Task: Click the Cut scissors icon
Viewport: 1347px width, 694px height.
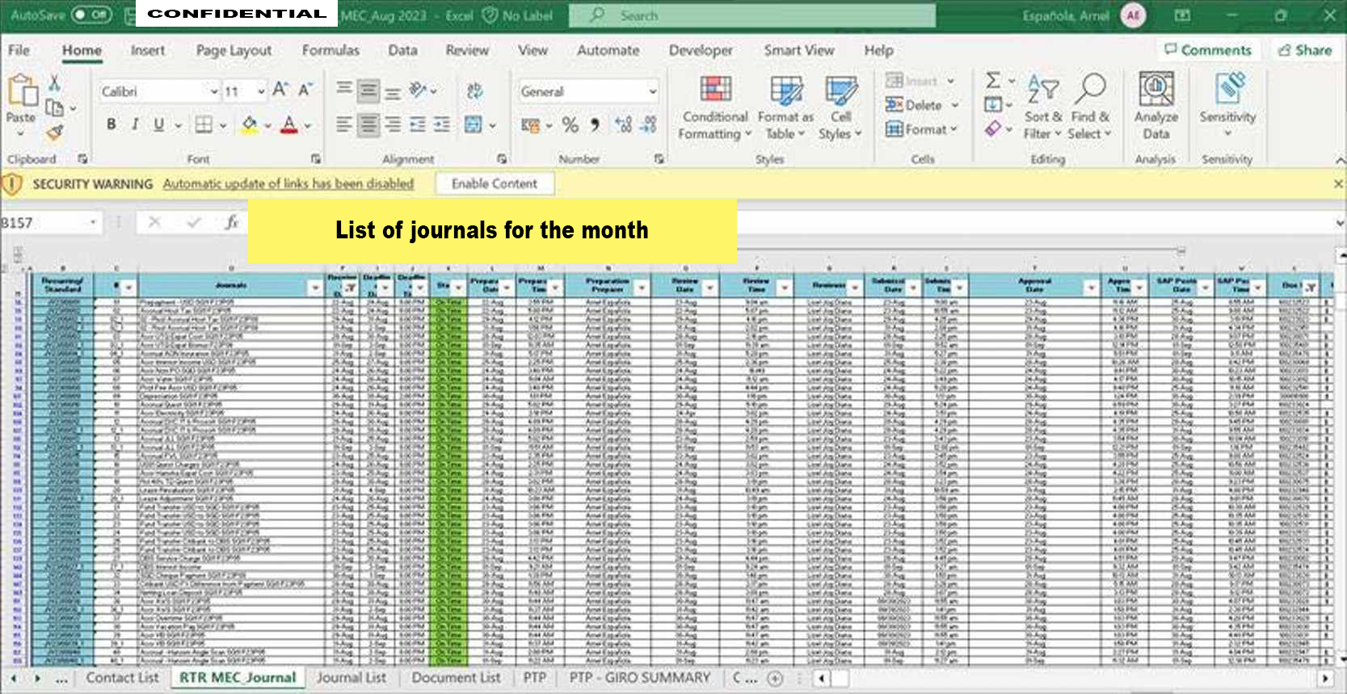Action: [54, 82]
